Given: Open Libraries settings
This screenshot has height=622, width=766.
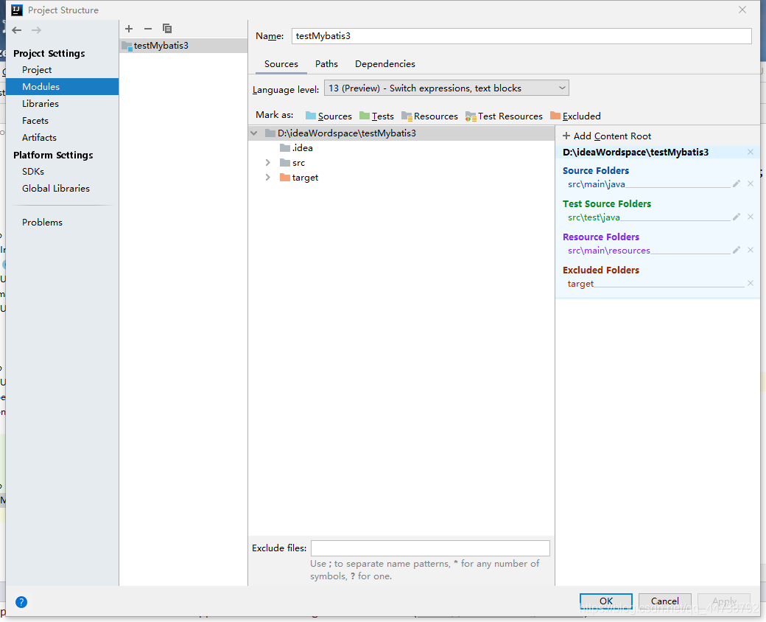Looking at the screenshot, I should (41, 104).
